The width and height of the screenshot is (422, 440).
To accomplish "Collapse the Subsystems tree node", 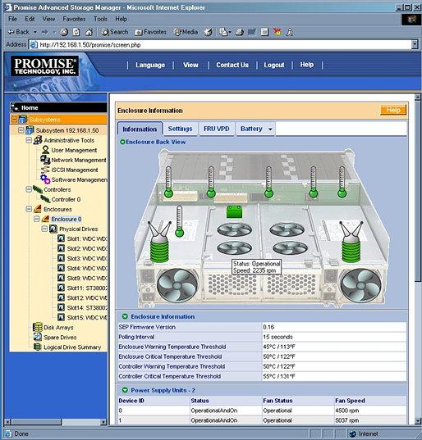I will coord(14,120).
